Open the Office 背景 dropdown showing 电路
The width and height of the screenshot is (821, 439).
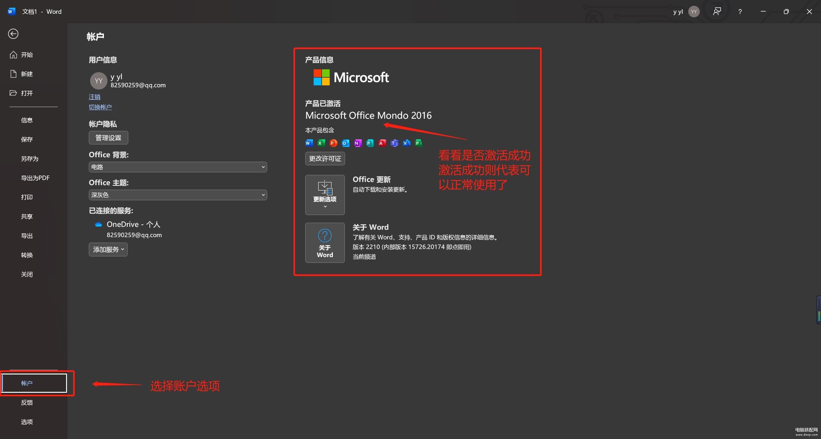[x=178, y=167]
